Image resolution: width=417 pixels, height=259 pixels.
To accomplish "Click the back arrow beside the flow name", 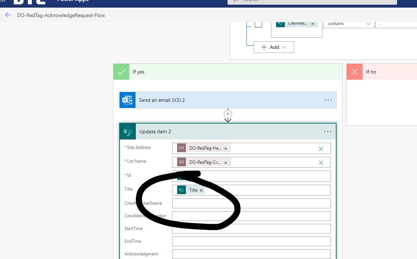I will point(8,15).
